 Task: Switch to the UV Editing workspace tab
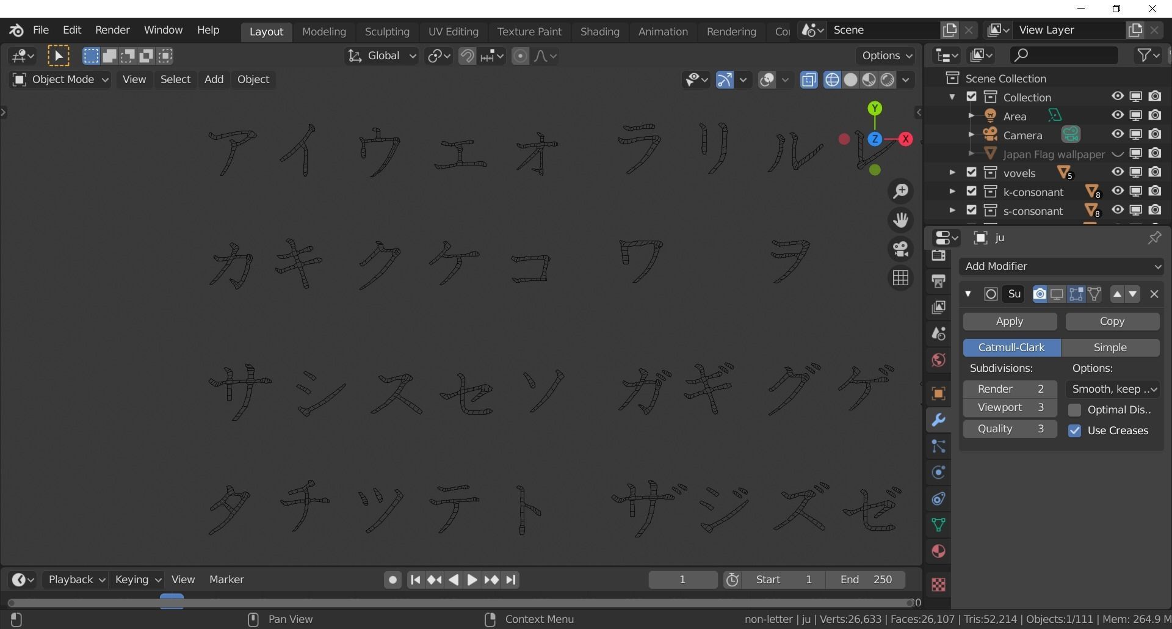[453, 31]
